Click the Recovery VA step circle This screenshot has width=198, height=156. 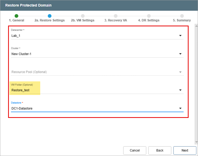(116, 16)
